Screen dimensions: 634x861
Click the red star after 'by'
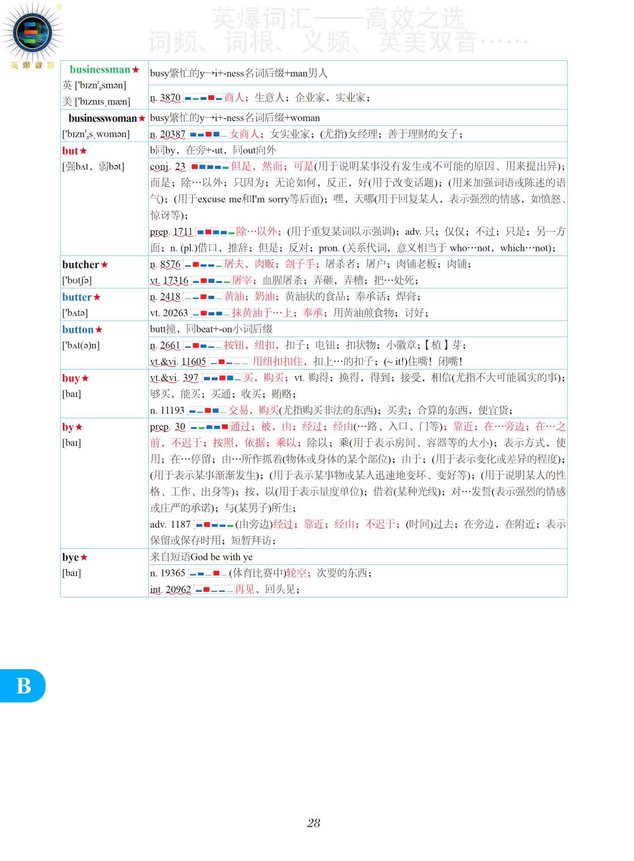tap(79, 427)
